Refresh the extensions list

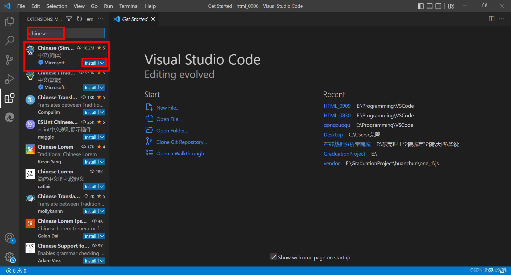79,19
